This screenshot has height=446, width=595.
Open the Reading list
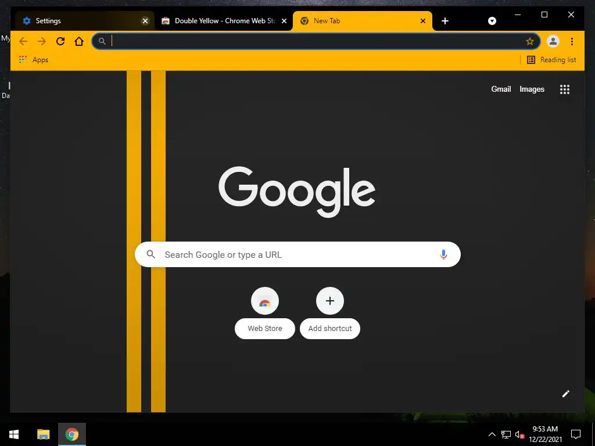[x=552, y=60]
